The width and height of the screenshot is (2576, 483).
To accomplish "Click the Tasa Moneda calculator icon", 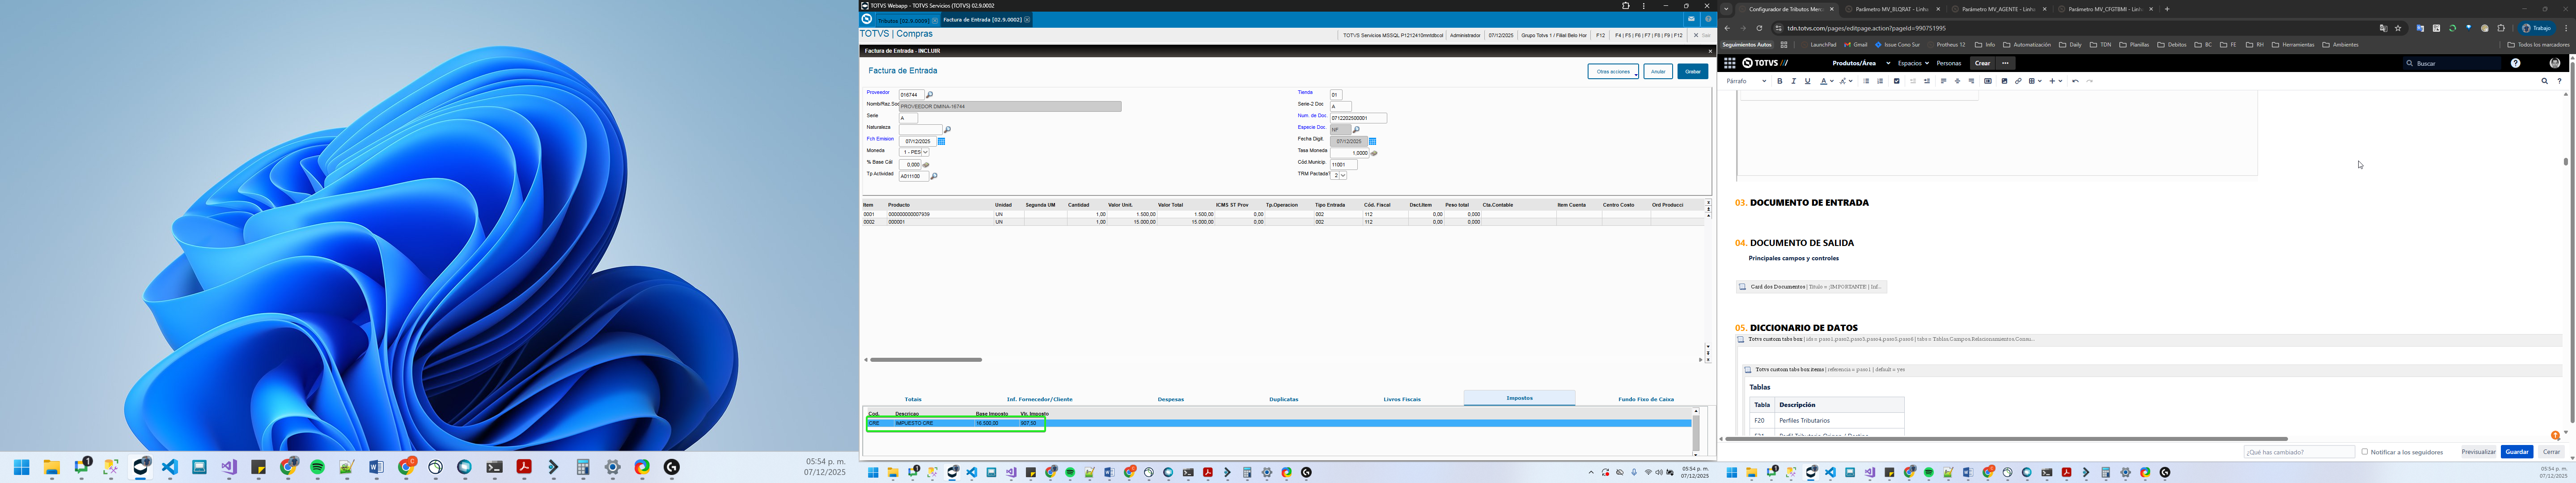I will pos(1374,153).
